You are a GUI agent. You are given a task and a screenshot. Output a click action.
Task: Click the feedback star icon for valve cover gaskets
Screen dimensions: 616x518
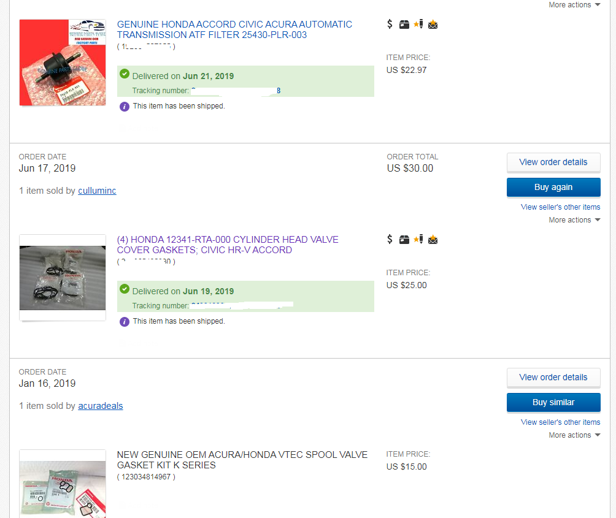click(418, 239)
